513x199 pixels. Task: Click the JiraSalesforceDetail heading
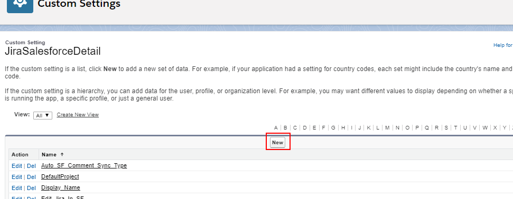click(x=53, y=52)
